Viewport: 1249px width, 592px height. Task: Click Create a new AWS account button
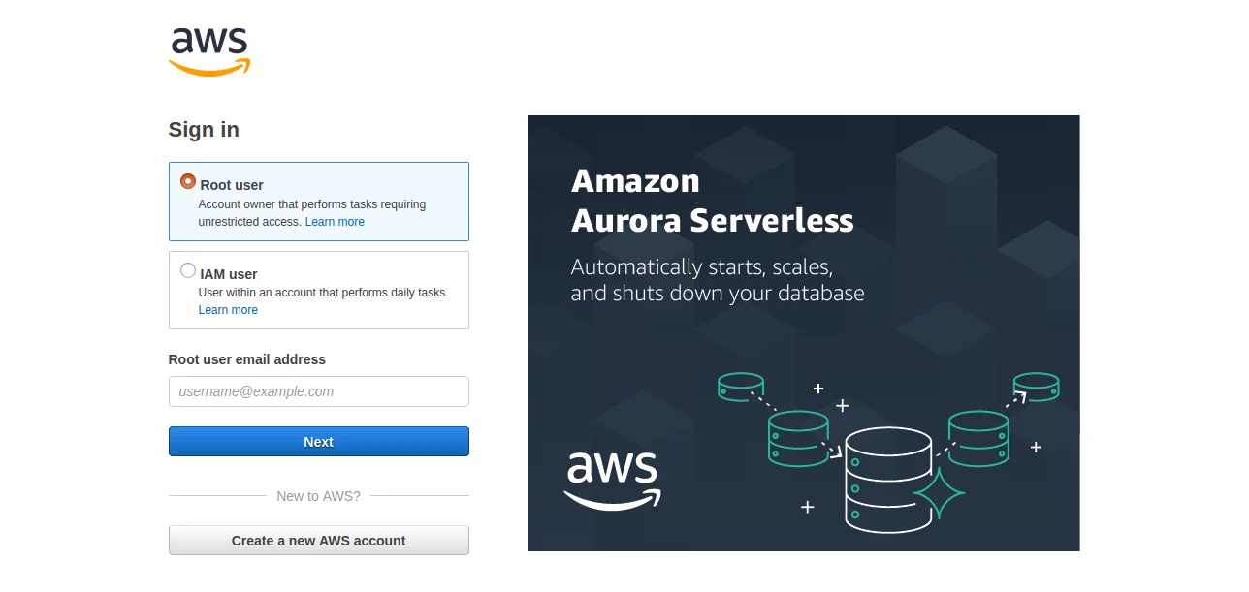(318, 541)
